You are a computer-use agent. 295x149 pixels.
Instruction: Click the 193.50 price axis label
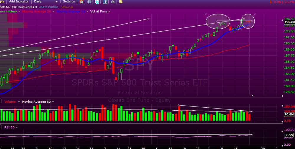289,31
